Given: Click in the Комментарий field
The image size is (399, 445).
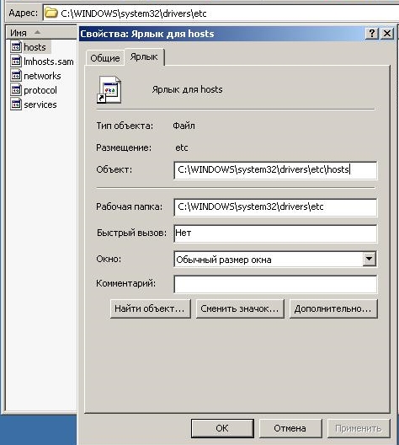Looking at the screenshot, I should [275, 284].
